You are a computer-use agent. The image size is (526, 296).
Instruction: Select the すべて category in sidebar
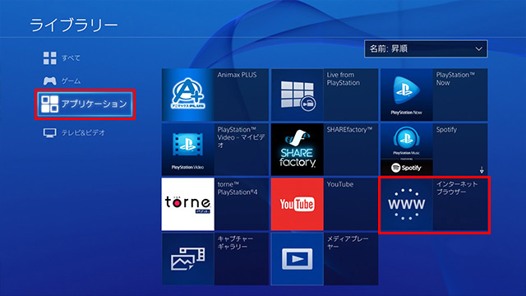[62, 58]
